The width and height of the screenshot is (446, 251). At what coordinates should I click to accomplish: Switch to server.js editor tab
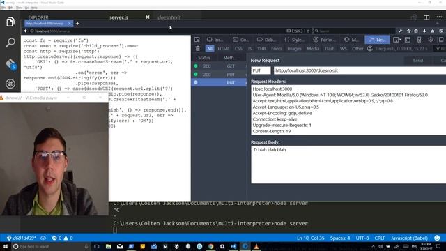click(118, 17)
